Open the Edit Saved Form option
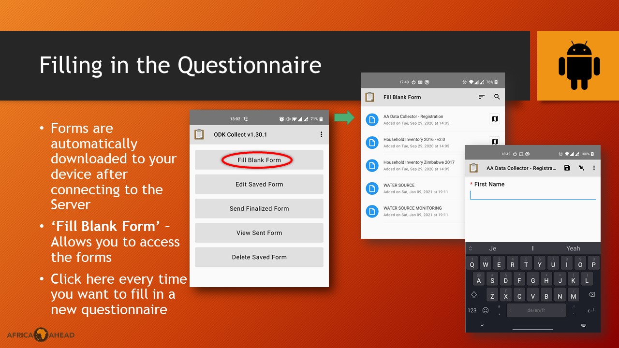The width and height of the screenshot is (619, 348). coord(259,184)
